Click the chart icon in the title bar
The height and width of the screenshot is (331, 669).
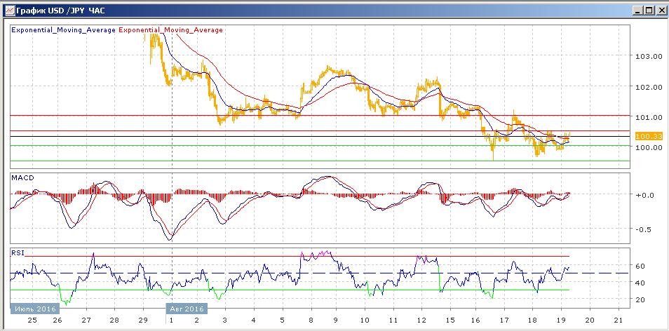point(8,10)
